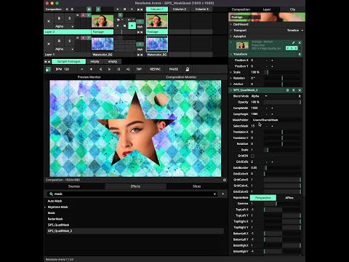This screenshot has width=349, height=262.
Task: Toggle Layer 1 bypass B button
Action: 59,41
